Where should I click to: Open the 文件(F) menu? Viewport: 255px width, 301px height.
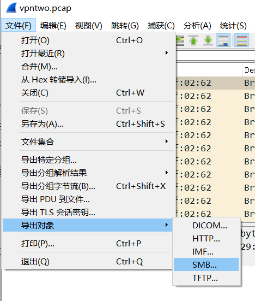(x=19, y=25)
